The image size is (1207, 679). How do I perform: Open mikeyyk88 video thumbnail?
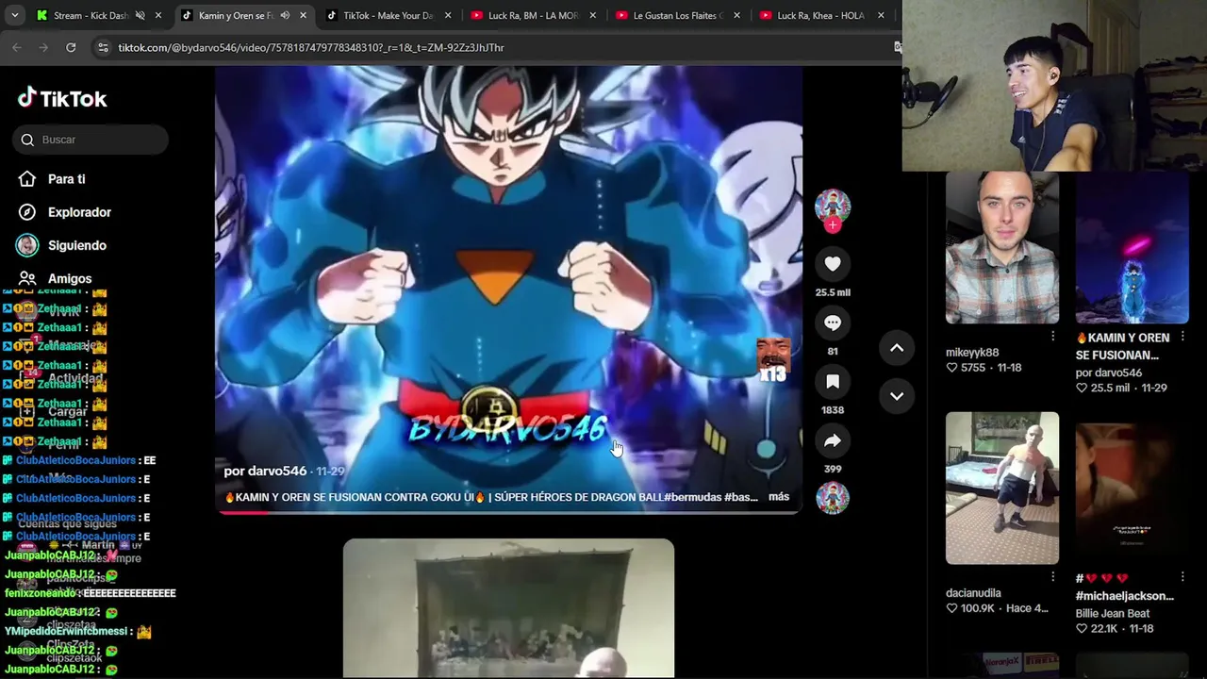point(1001,247)
